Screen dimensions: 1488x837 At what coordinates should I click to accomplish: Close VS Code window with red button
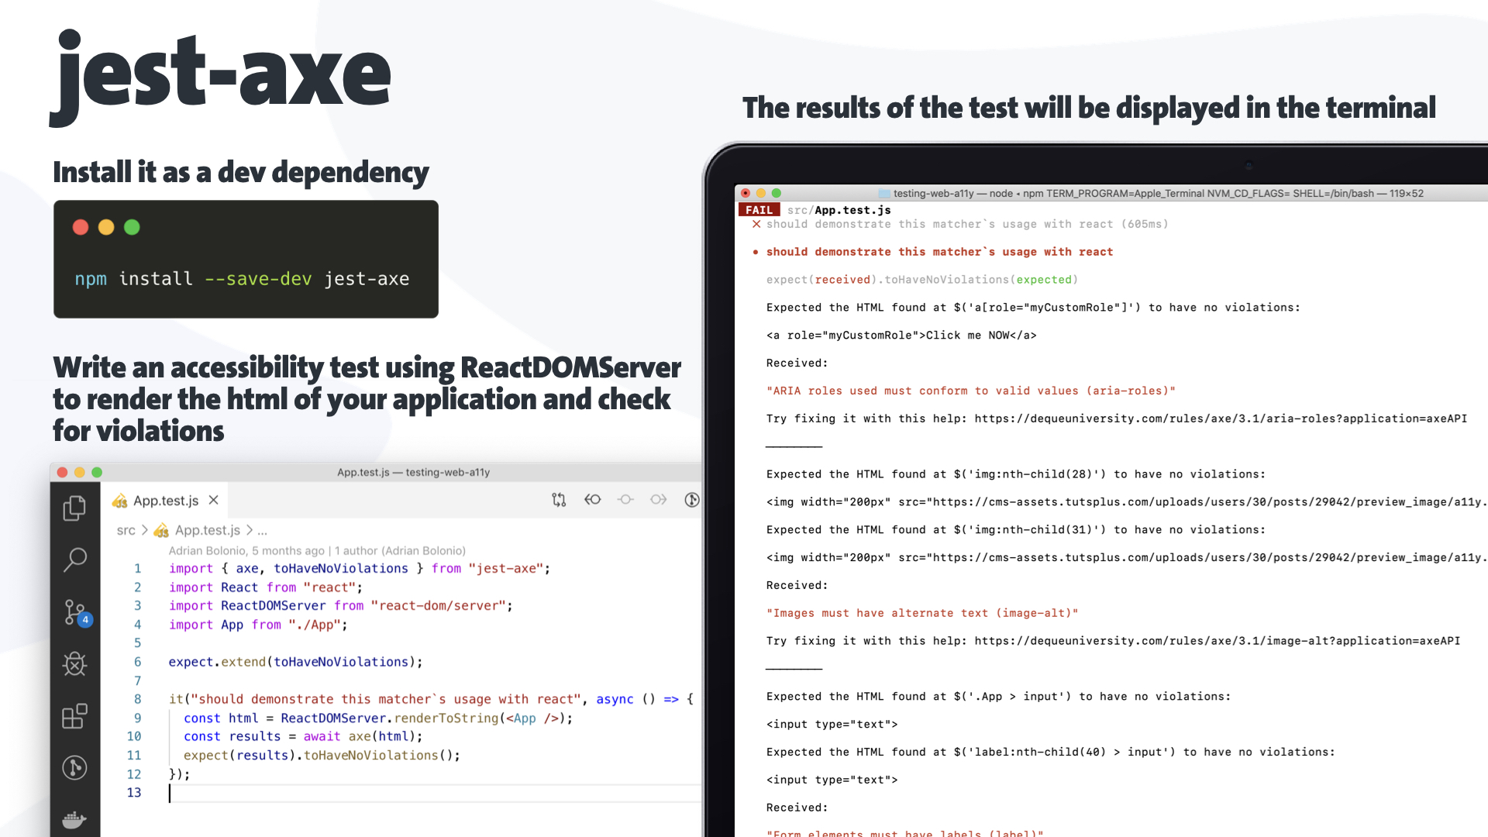(x=63, y=472)
